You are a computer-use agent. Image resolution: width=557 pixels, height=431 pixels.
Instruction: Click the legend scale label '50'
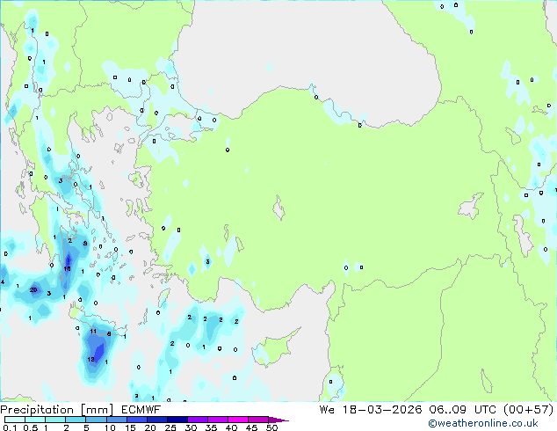[271, 427]
